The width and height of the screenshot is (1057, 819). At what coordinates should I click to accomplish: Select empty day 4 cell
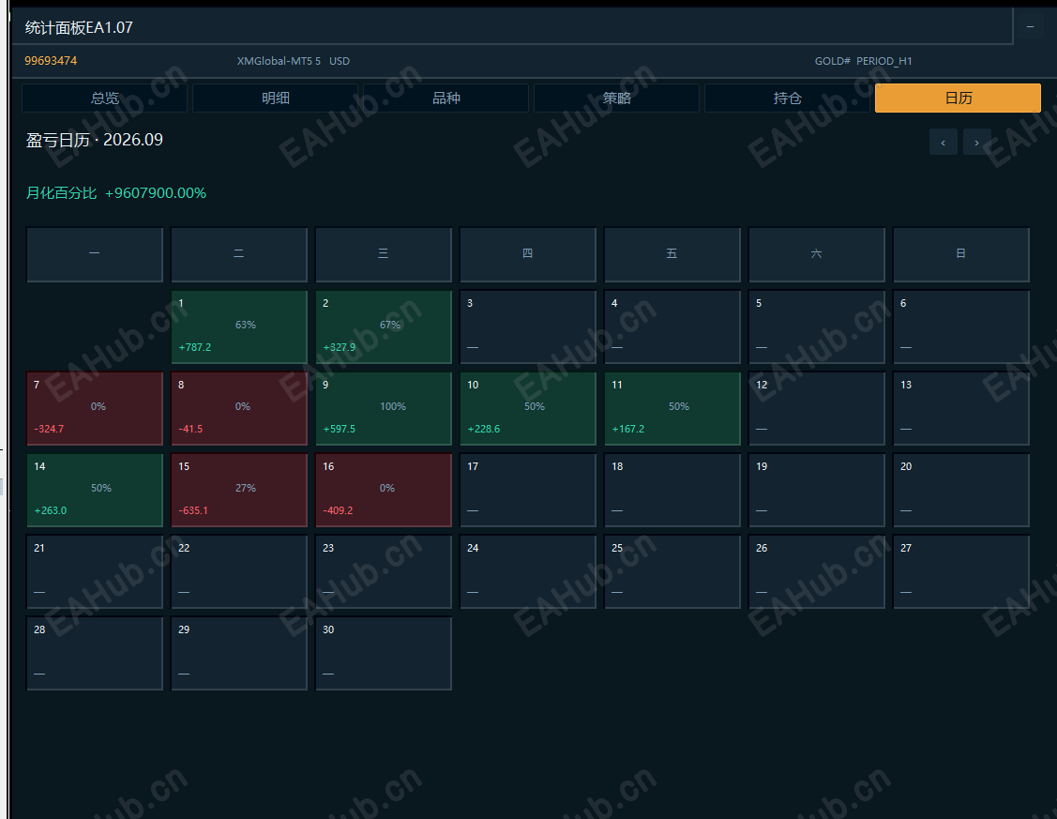pyautogui.click(x=672, y=326)
